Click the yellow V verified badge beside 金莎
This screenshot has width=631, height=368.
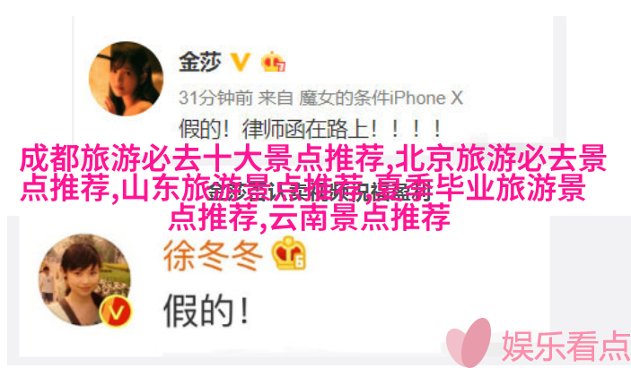[x=241, y=63]
